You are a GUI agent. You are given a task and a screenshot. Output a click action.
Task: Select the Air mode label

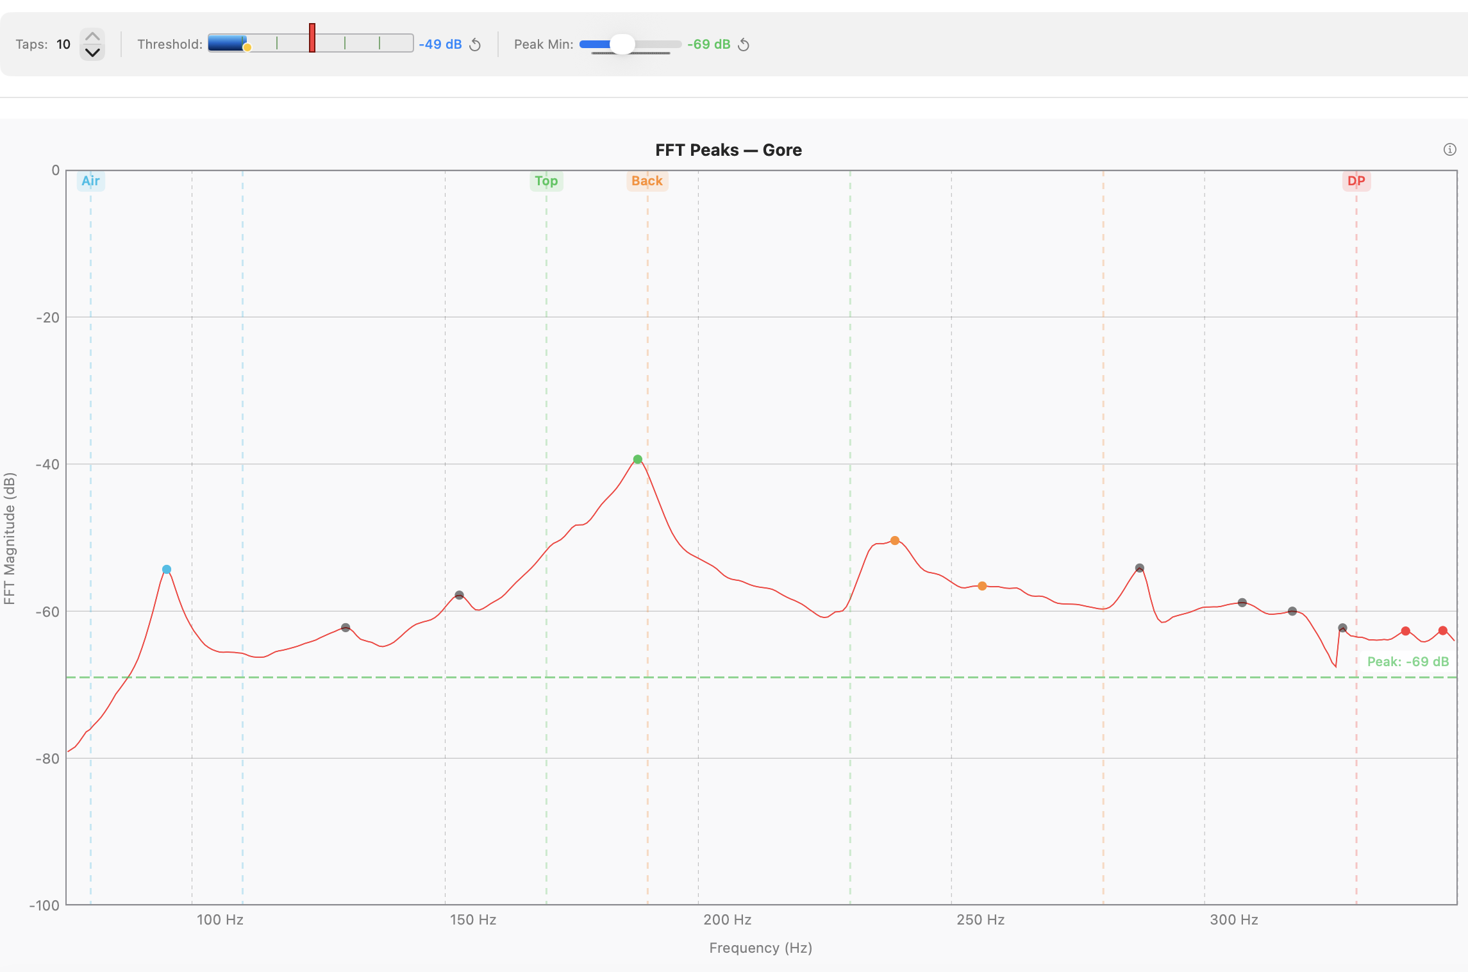tap(90, 181)
